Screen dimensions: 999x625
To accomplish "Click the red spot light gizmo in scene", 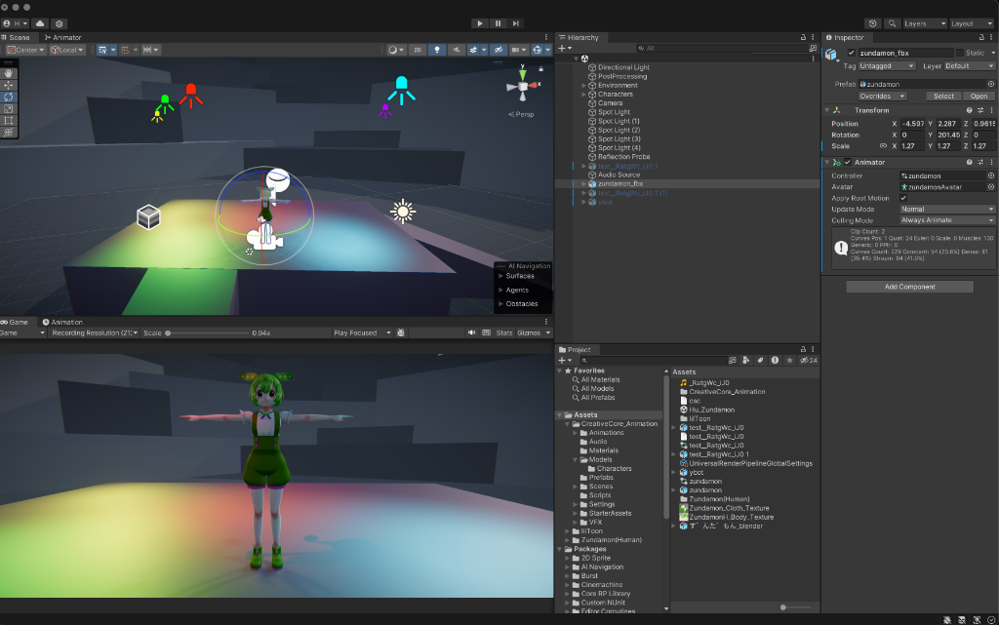I will (x=190, y=96).
